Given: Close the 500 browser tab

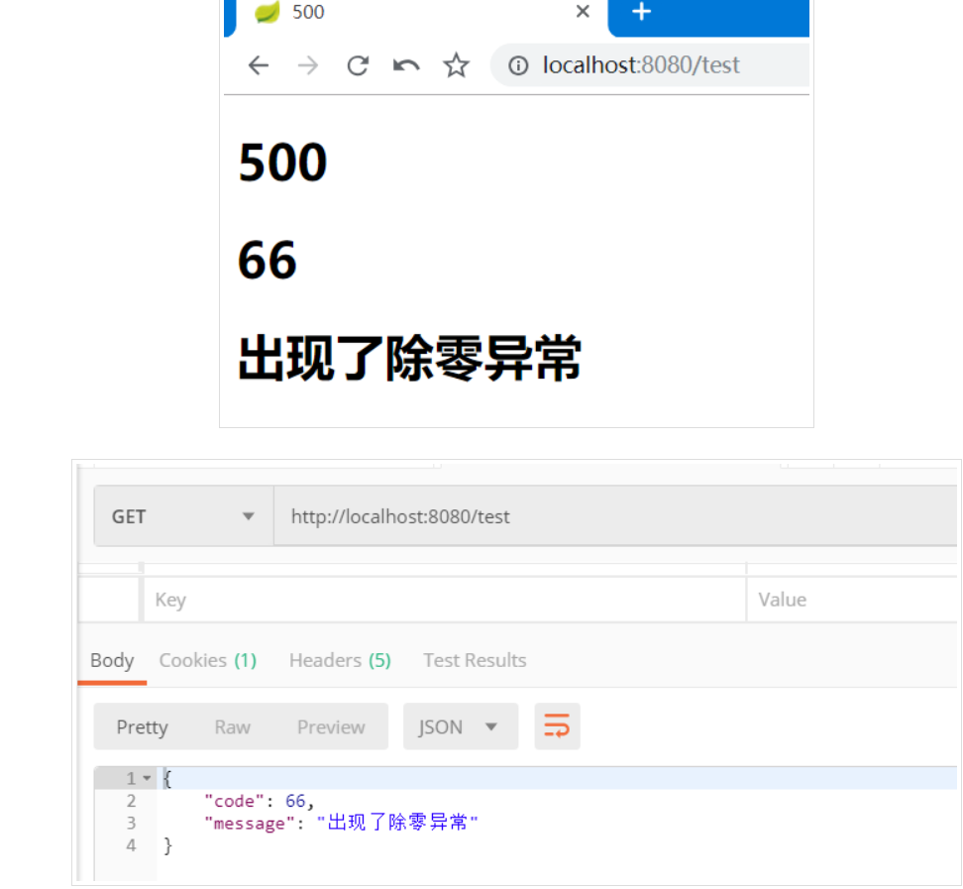Looking at the screenshot, I should [583, 11].
